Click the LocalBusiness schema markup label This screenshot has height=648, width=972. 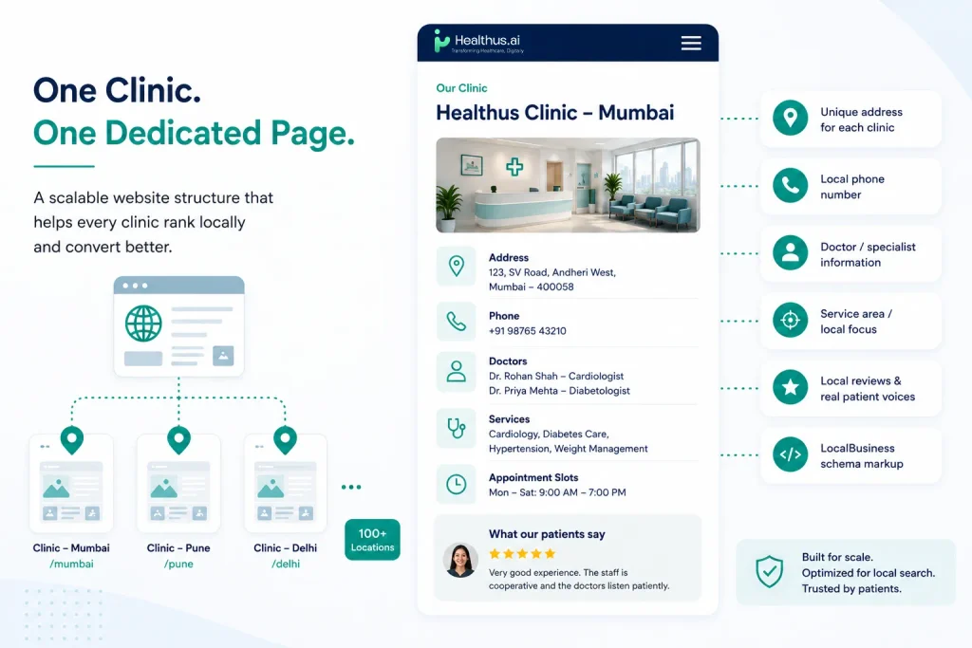[x=862, y=456]
